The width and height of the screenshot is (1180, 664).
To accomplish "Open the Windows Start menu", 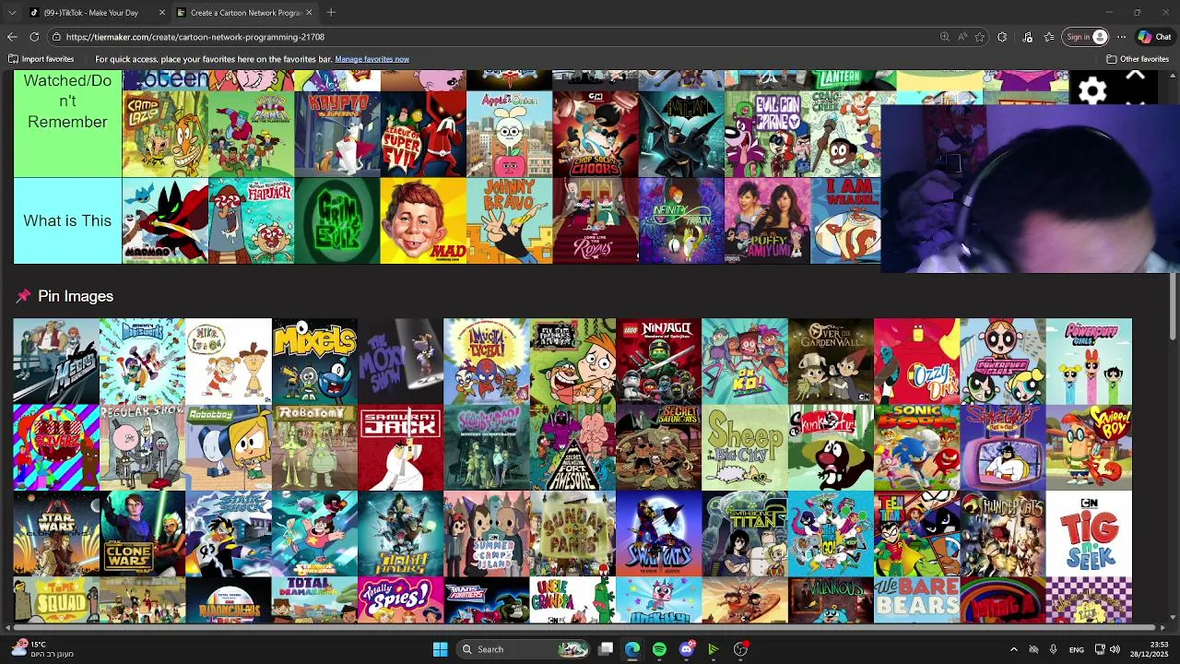I will pos(440,649).
